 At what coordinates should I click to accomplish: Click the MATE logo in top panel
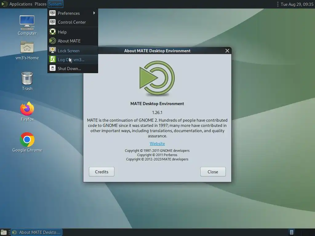pos(4,4)
